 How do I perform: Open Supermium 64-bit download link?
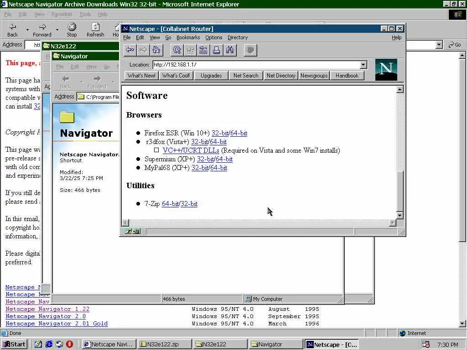224,159
